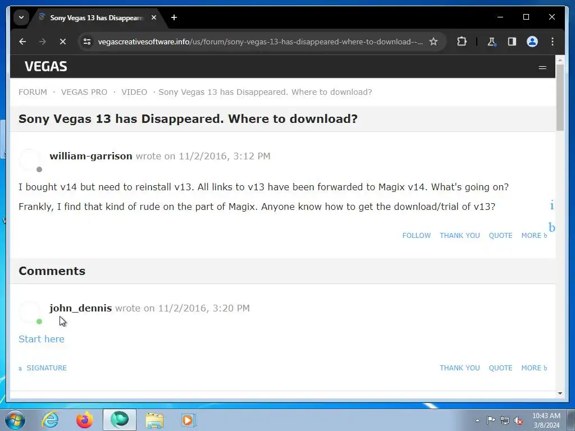Screen dimensions: 575x431
Task: Bookmark this page with the star icon
Action: click(x=433, y=42)
